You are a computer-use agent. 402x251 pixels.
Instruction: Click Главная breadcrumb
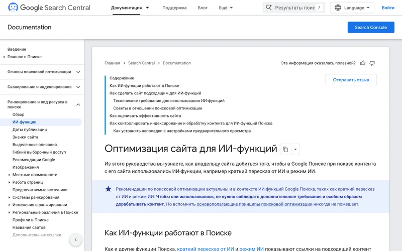(112, 63)
